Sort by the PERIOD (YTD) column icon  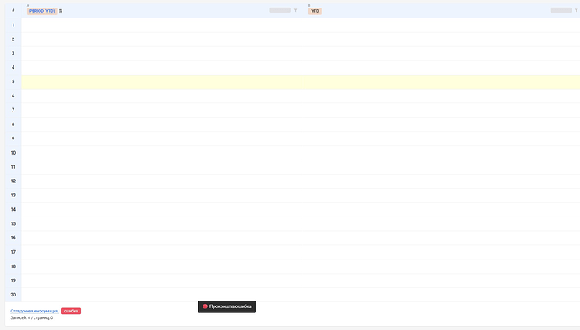pos(61,11)
